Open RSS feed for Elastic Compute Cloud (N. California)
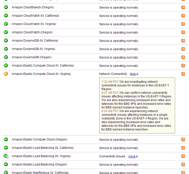Viewport: 189px width, 174px height. point(183,65)
